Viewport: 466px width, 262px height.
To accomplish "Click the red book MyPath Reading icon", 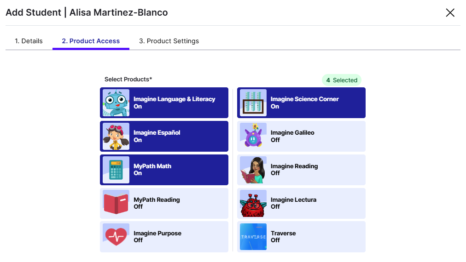I will [x=116, y=204].
